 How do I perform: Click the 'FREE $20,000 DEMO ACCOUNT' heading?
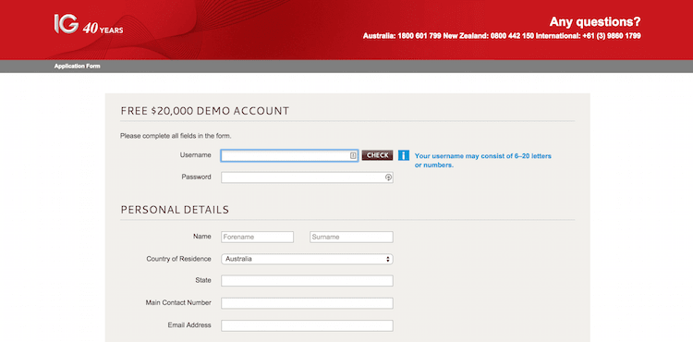tap(204, 111)
